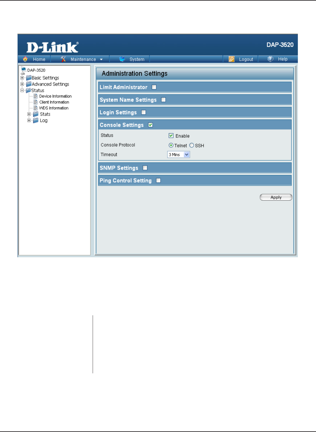Toggle the Status Enable checkbox
The height and width of the screenshot is (432, 316).
[x=171, y=136]
